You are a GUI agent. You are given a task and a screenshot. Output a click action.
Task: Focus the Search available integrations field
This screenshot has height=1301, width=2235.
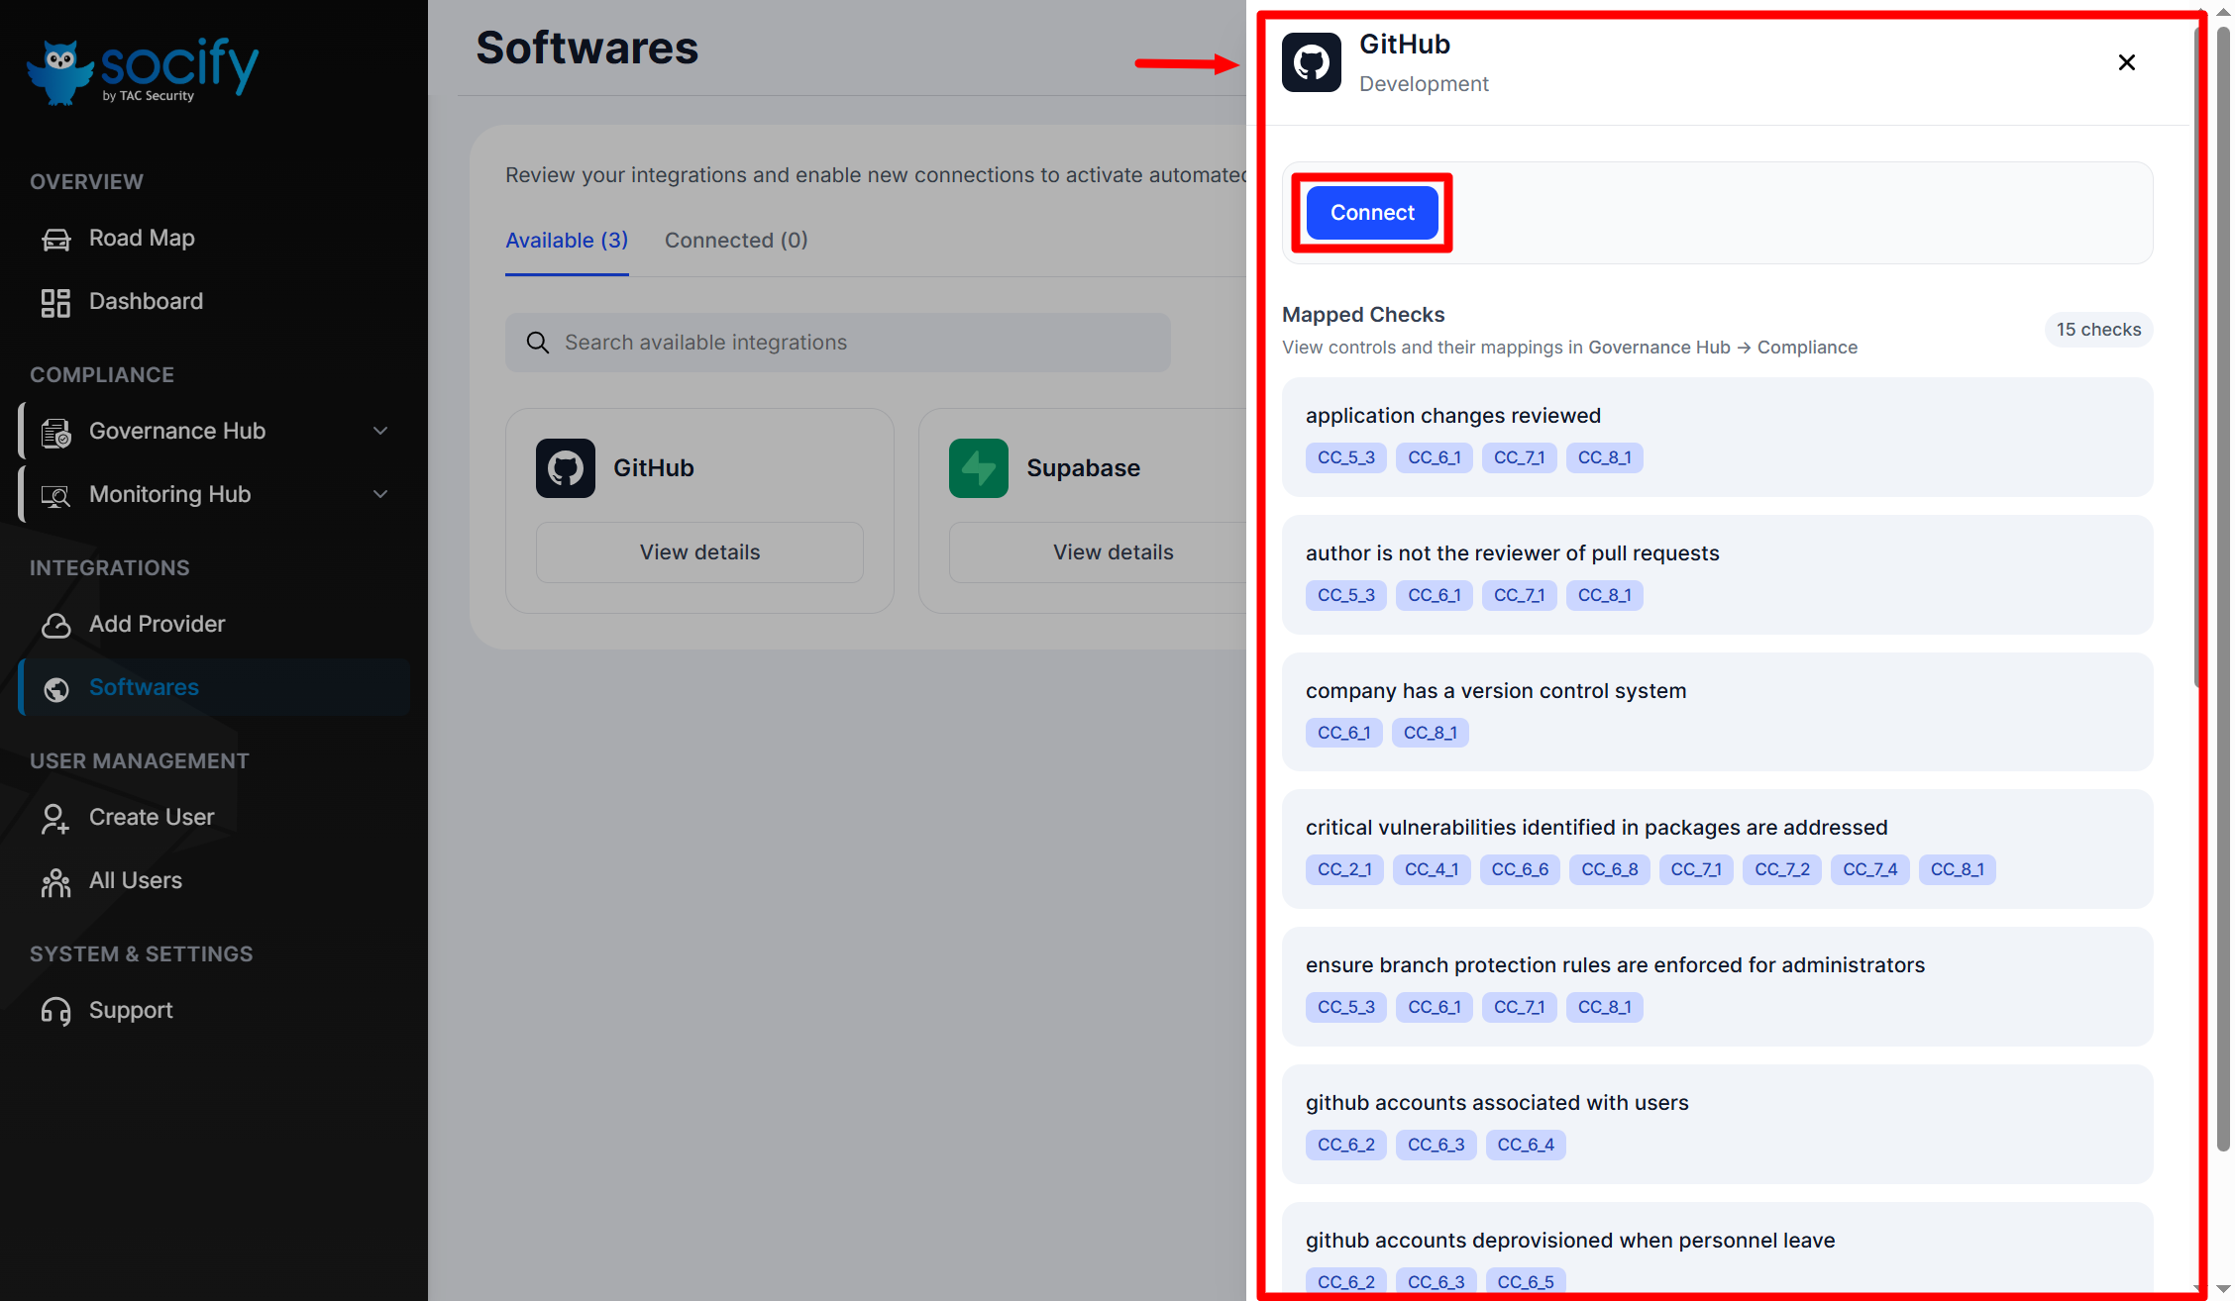837,343
